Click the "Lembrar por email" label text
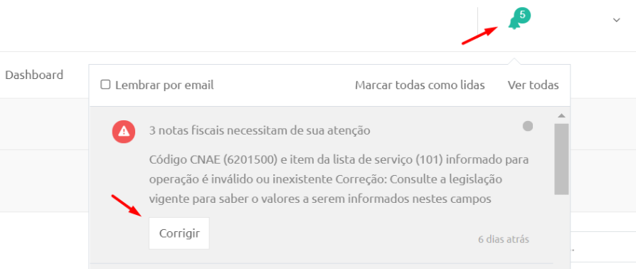This screenshot has height=269, width=636. 164,85
